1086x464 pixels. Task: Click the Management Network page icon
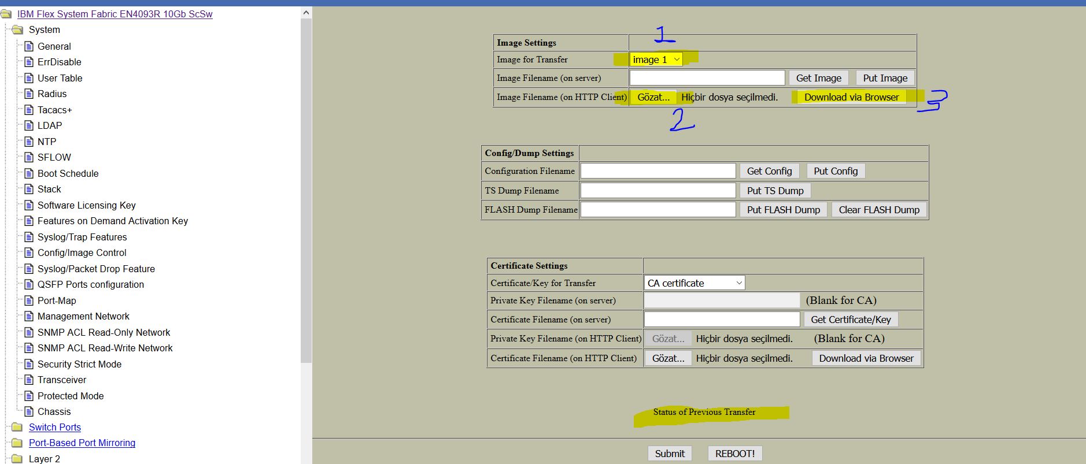[29, 316]
